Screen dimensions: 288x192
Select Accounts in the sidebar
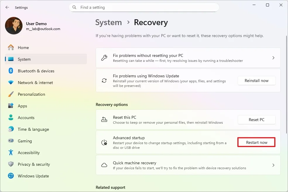(x=26, y=118)
